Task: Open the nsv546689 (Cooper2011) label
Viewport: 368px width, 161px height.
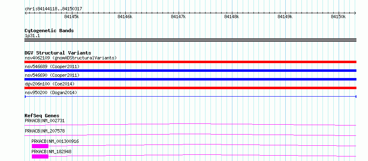Action: tap(52, 66)
